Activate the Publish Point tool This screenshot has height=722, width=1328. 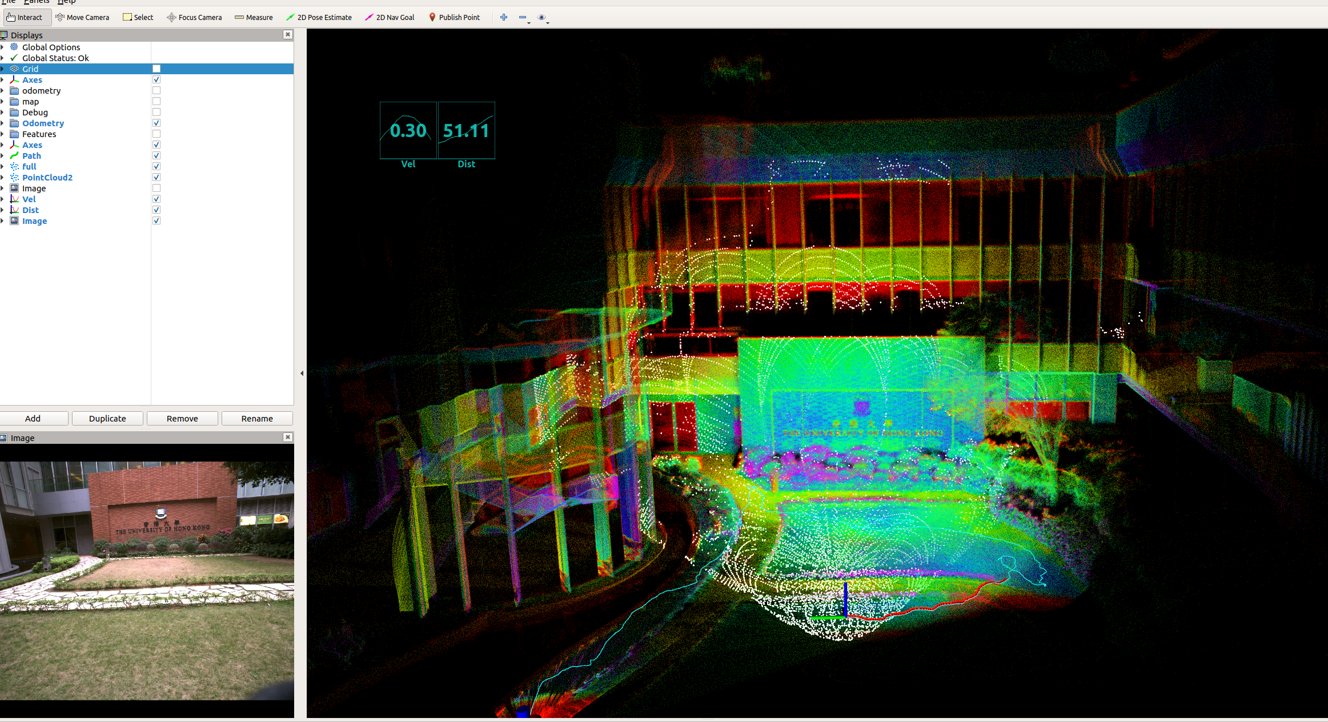pyautogui.click(x=454, y=17)
